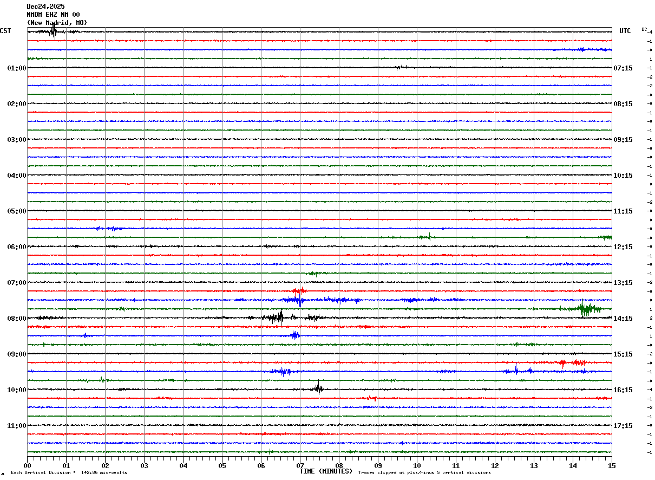The width and height of the screenshot is (655, 480).
Task: Click minute tick 15 on the x-axis
Action: coord(612,465)
